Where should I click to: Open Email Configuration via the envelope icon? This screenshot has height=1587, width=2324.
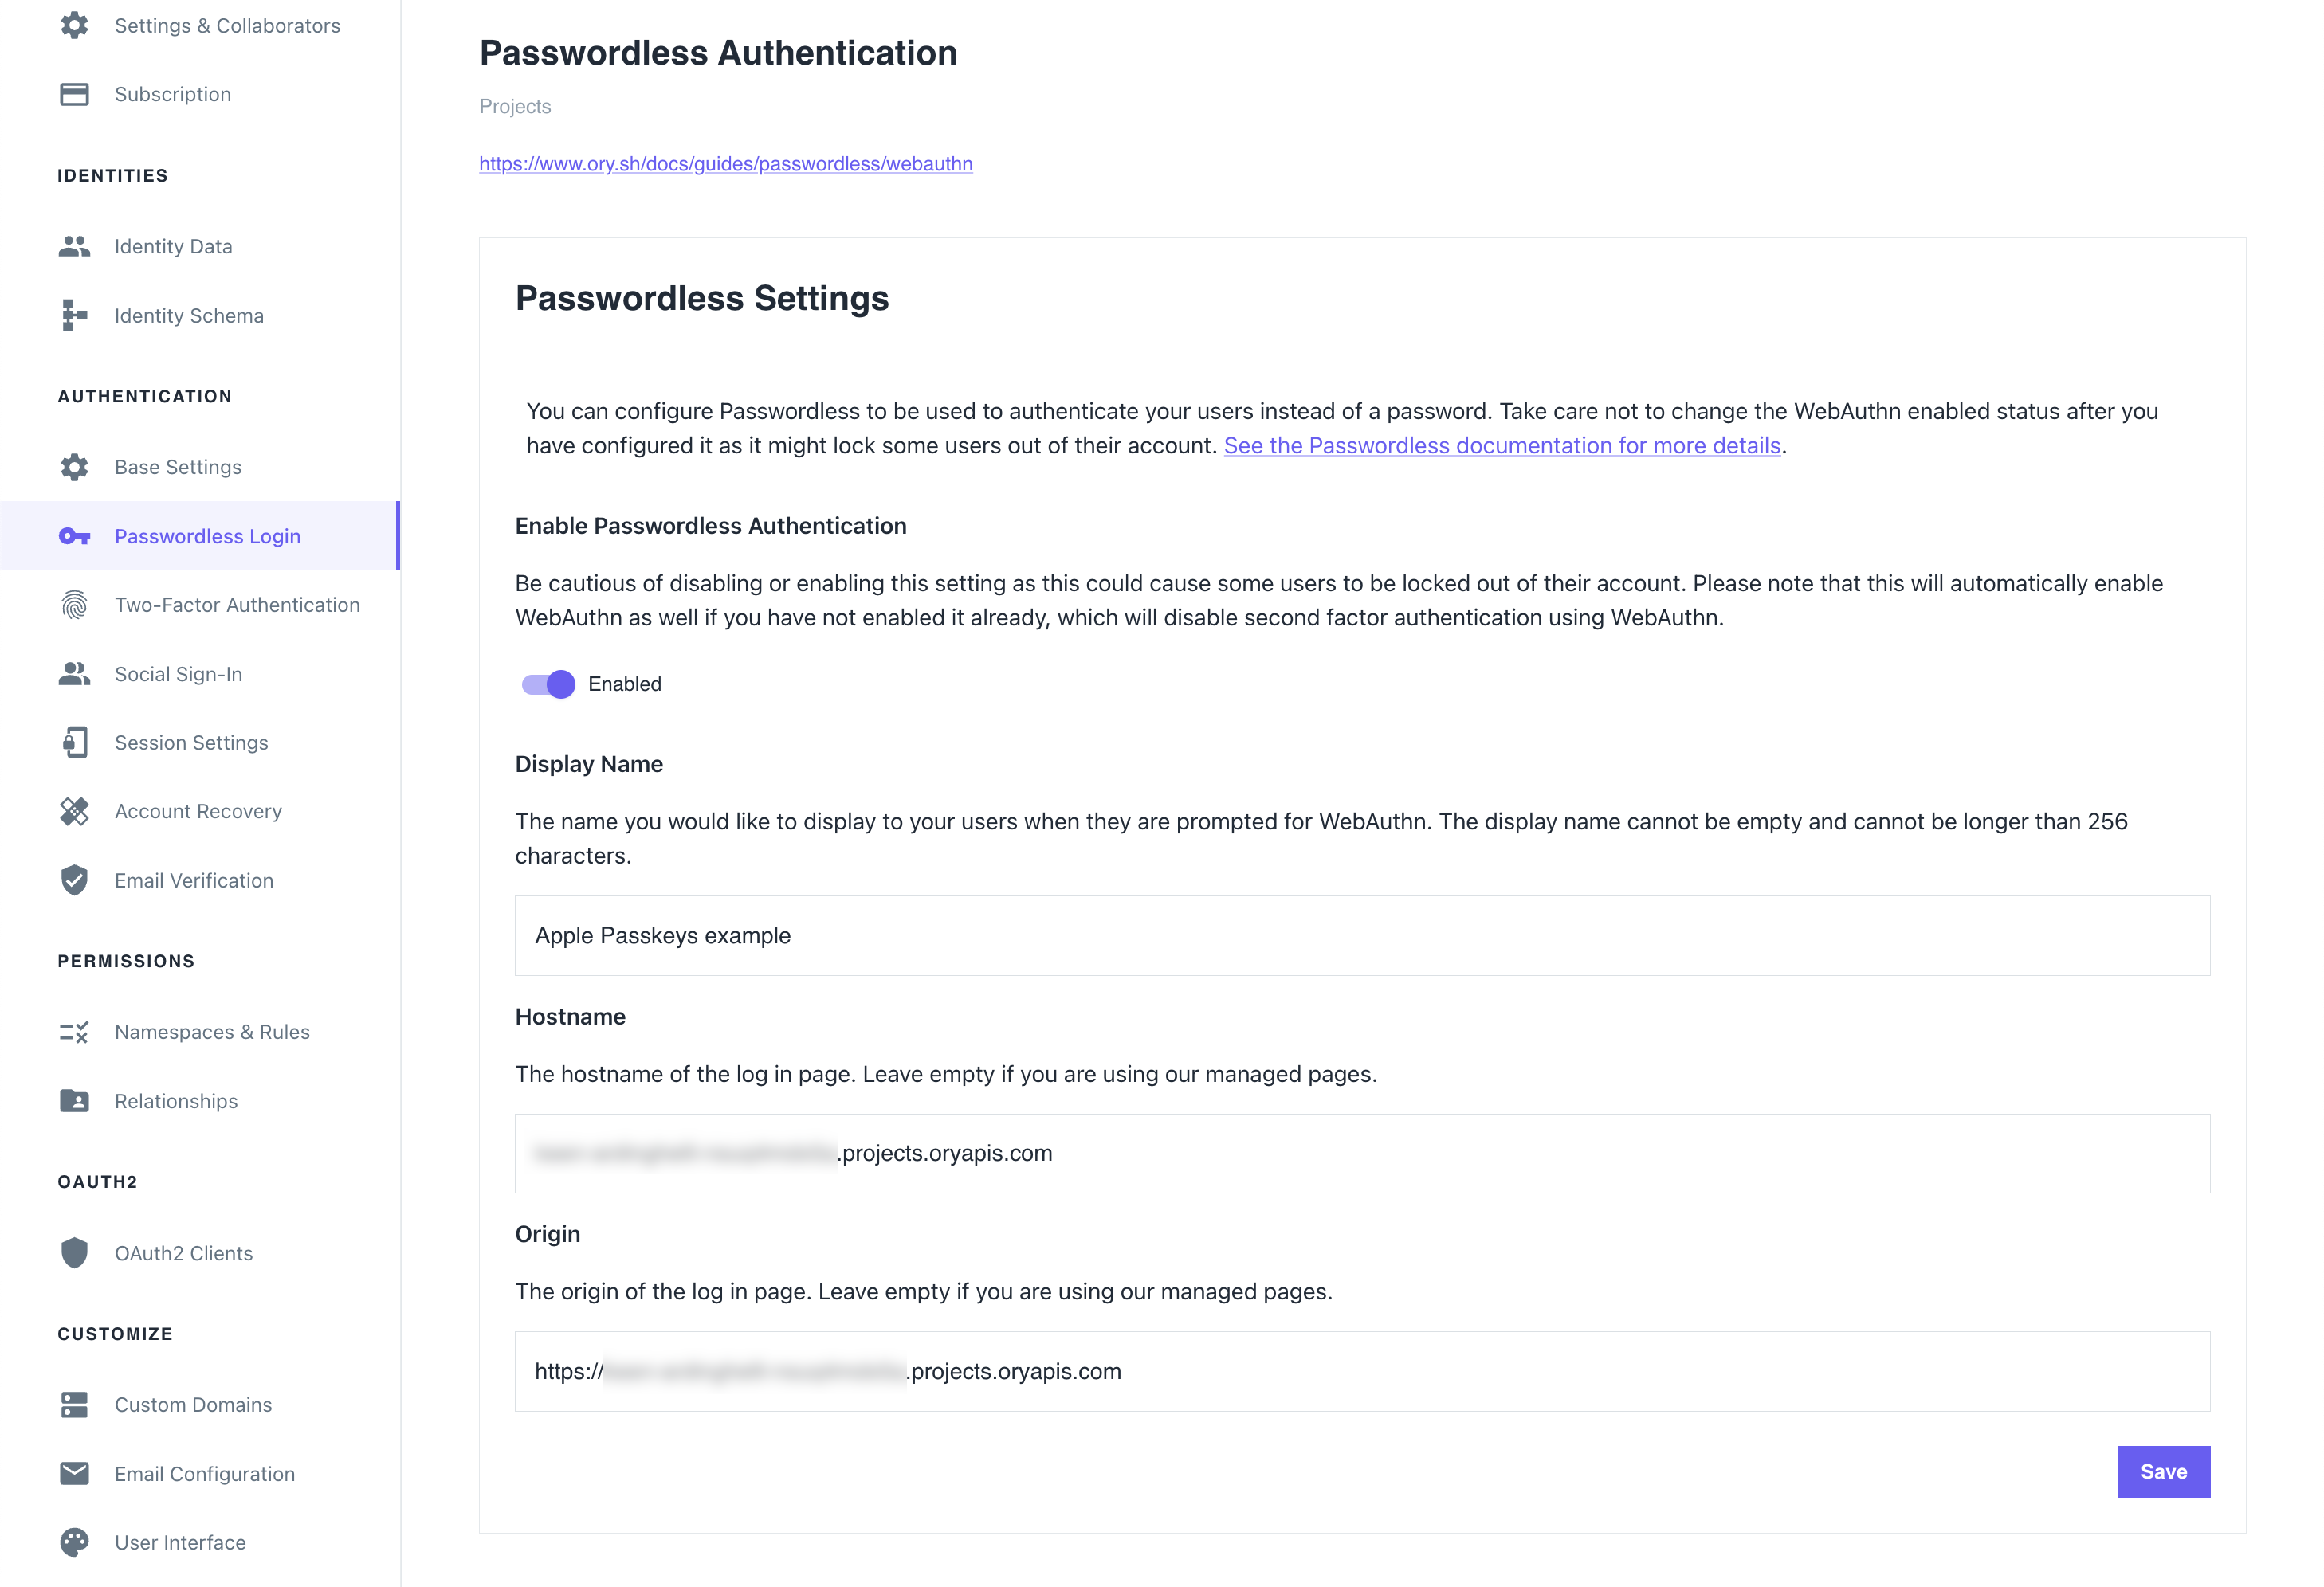pyautogui.click(x=74, y=1473)
